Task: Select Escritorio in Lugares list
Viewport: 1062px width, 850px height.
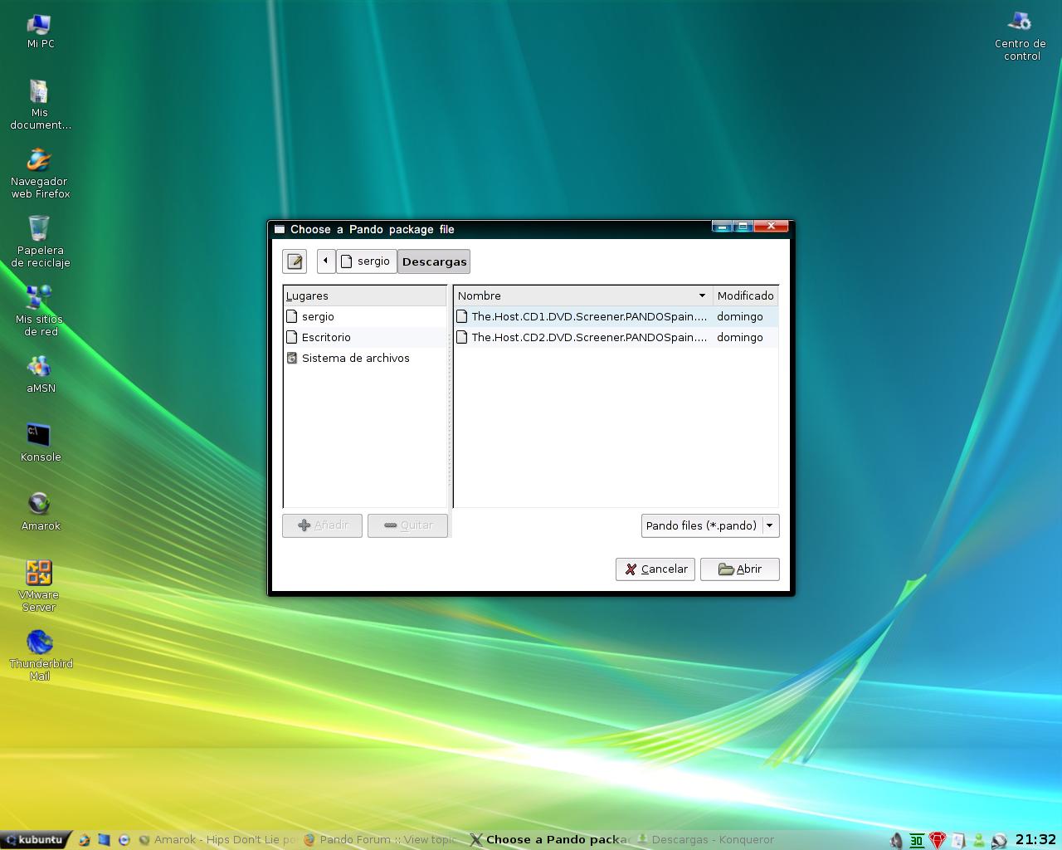Action: (364, 337)
